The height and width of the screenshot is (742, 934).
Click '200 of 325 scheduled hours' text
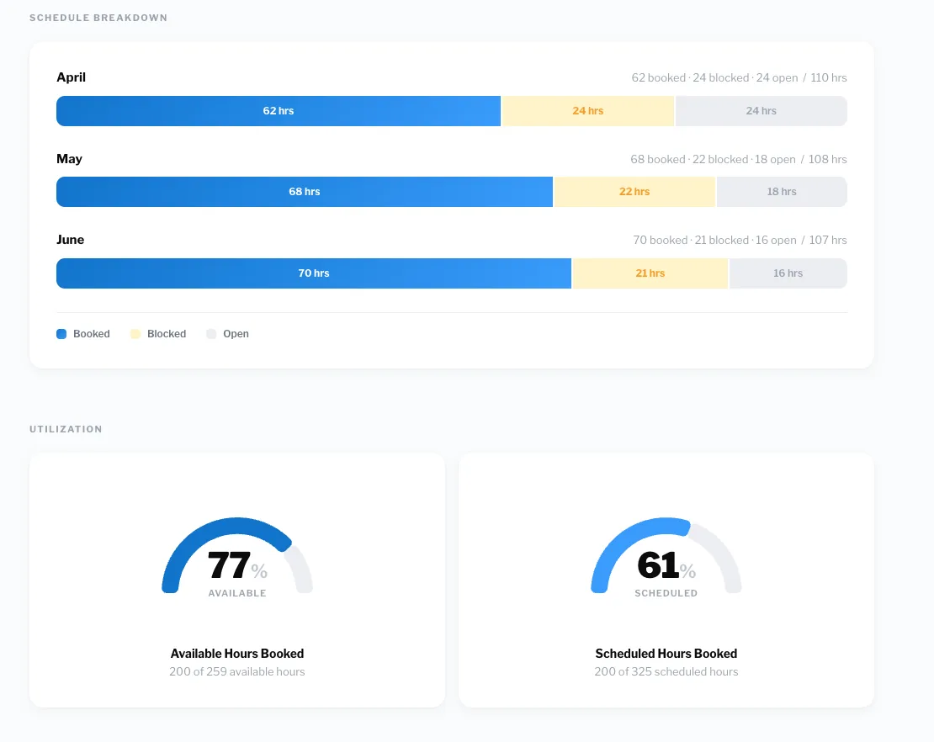[x=666, y=671]
